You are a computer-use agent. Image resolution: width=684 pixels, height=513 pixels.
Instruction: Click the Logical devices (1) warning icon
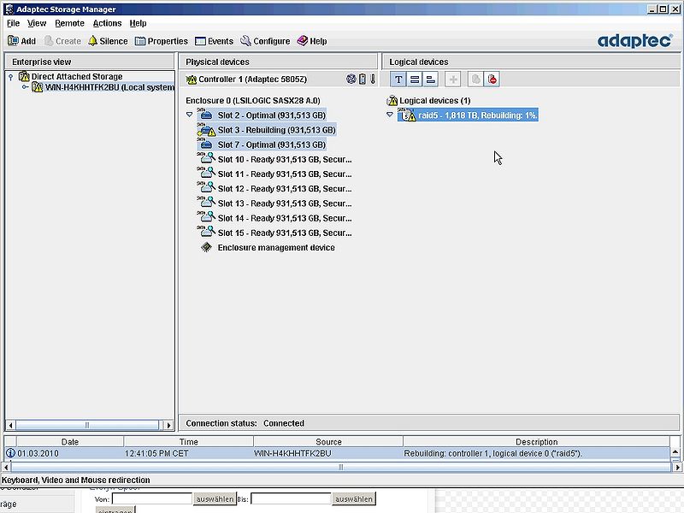[x=392, y=101]
